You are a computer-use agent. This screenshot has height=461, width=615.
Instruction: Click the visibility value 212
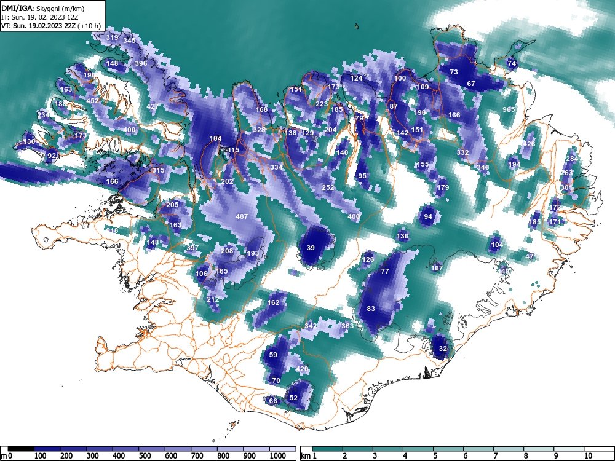213,299
